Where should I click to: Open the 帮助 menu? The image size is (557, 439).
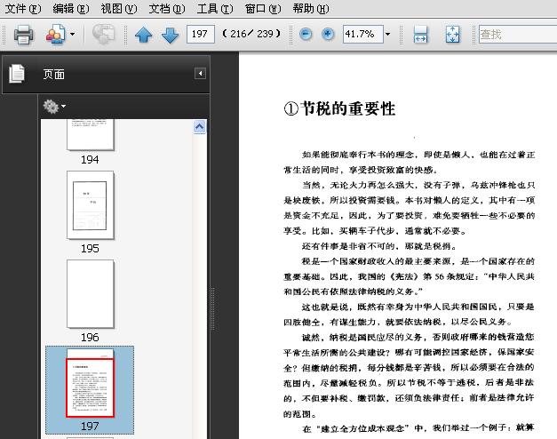click(311, 9)
